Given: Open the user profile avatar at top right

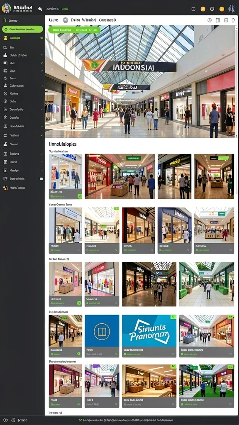Looking at the screenshot, I should pos(232,9).
